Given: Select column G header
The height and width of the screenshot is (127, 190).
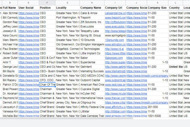Looking at the screenshot, I should 67,3.
